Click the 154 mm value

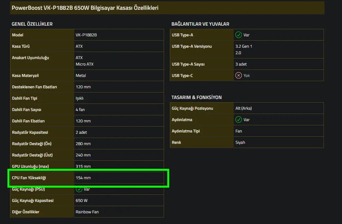[x=83, y=178]
